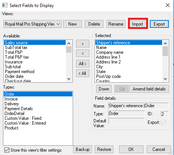The height and width of the screenshot is (155, 174).
Task: Toggle the Export checkbox in Field details
Action: tap(163, 122)
